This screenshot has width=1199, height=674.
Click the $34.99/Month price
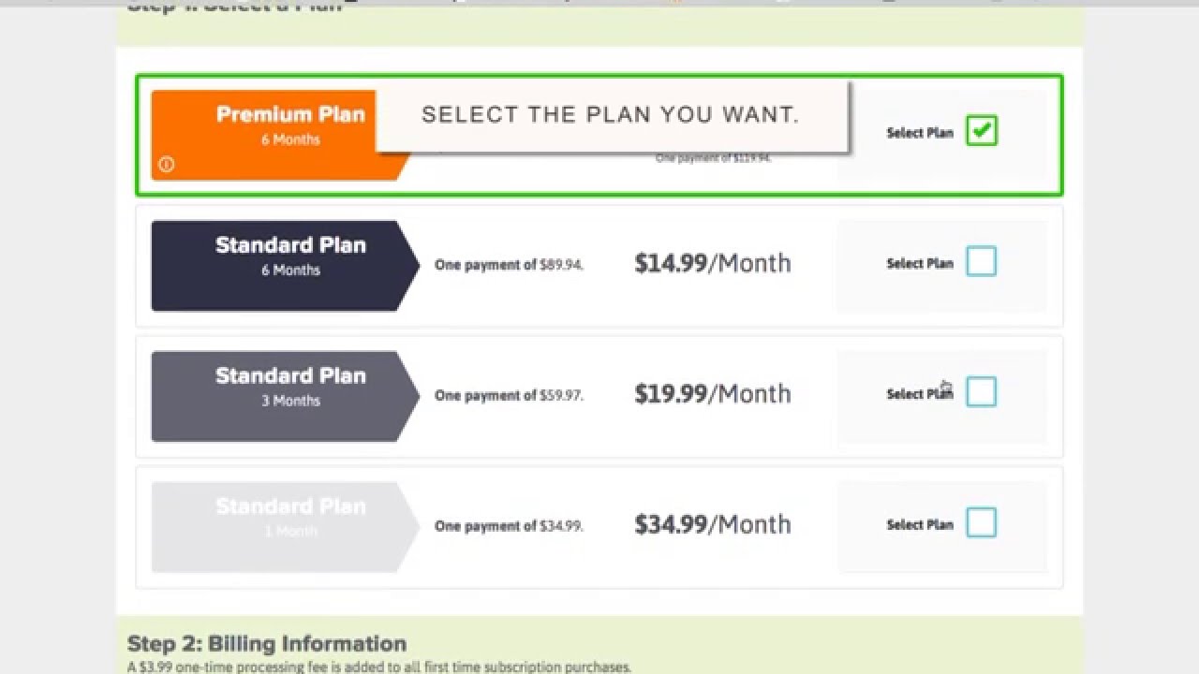[712, 525]
